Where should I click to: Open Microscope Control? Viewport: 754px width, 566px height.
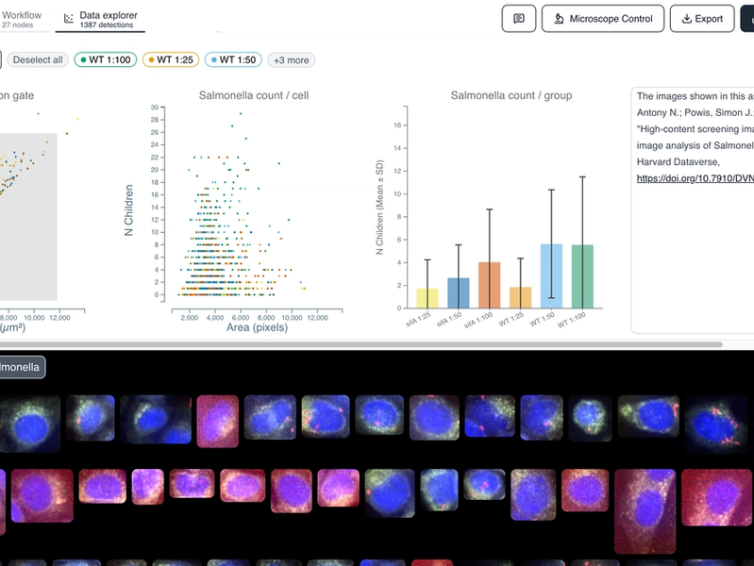click(602, 19)
